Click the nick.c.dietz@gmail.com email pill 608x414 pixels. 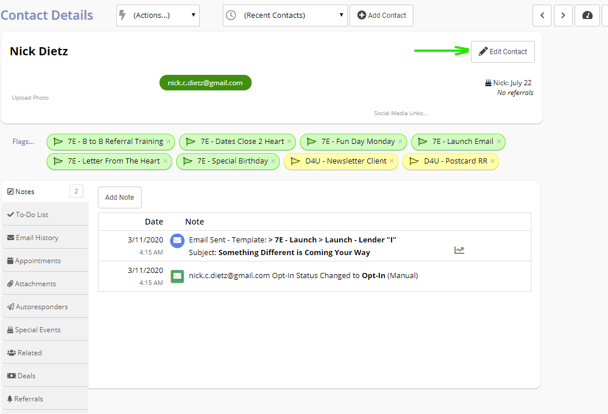[x=205, y=82]
